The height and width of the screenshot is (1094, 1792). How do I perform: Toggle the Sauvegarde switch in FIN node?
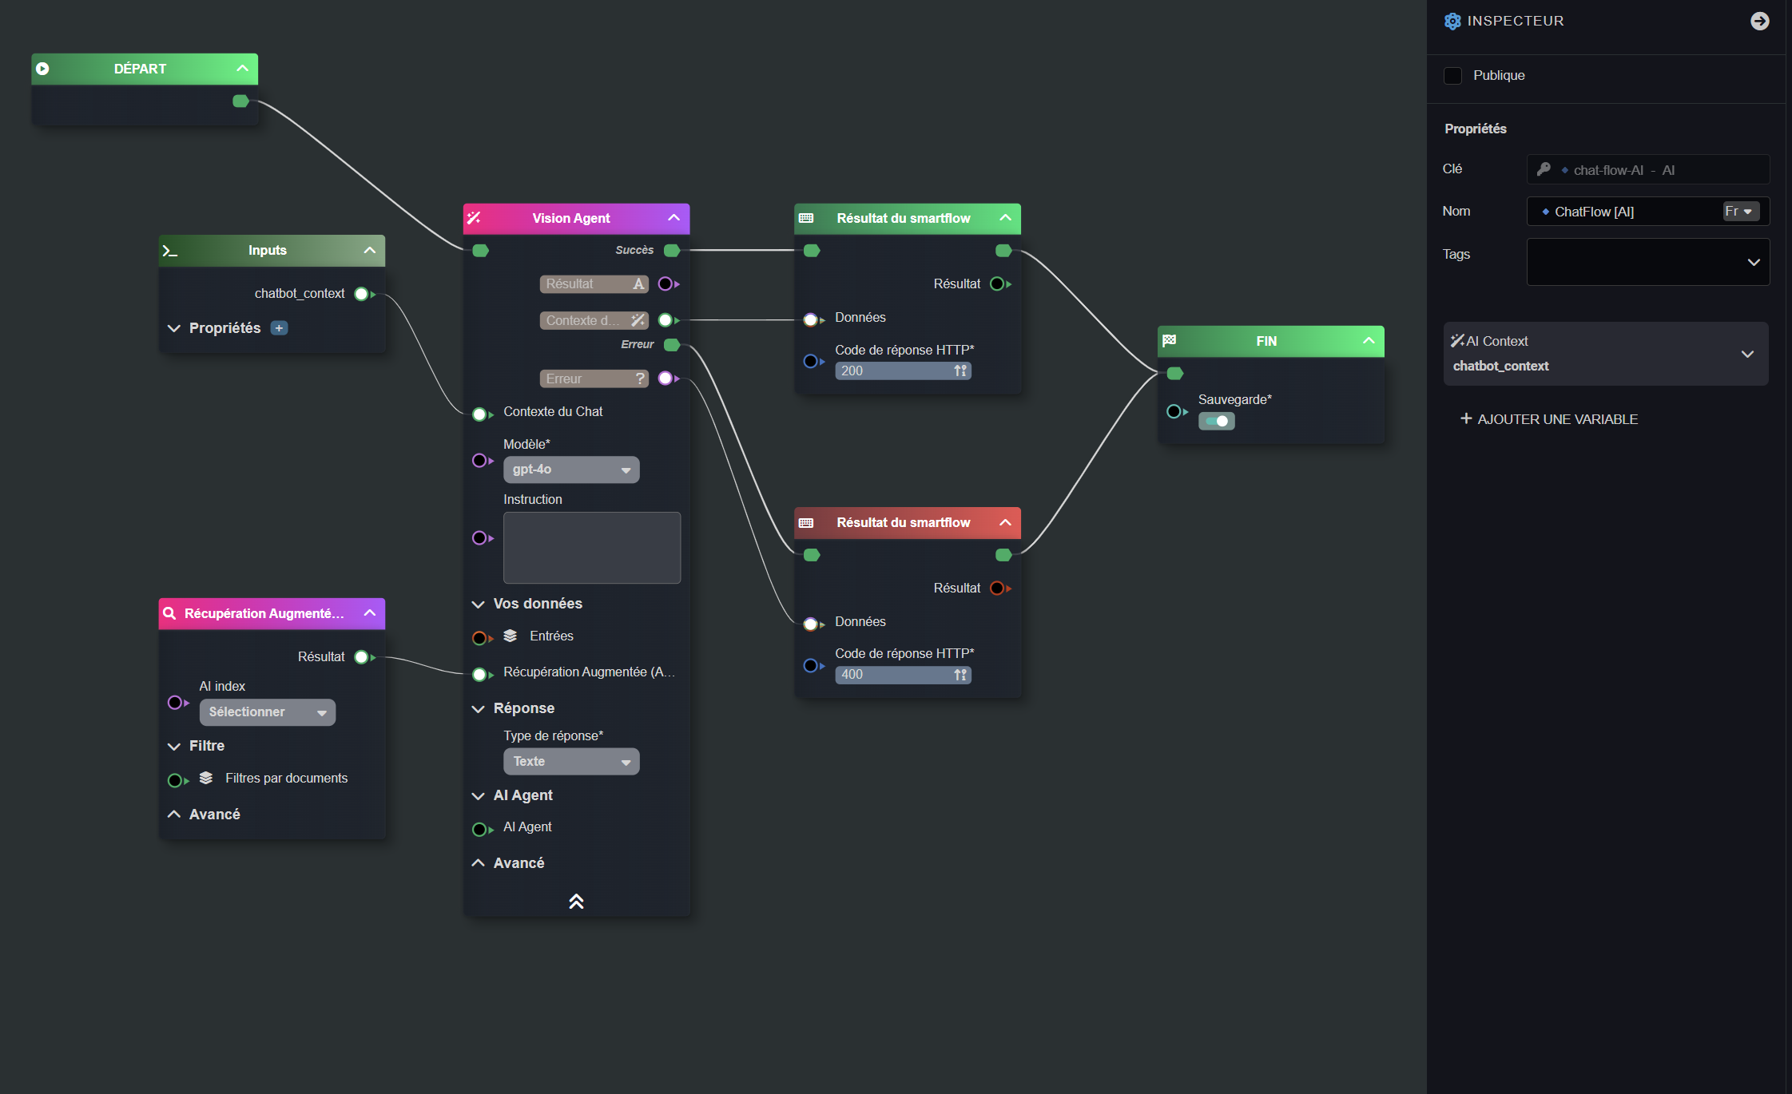(x=1216, y=421)
